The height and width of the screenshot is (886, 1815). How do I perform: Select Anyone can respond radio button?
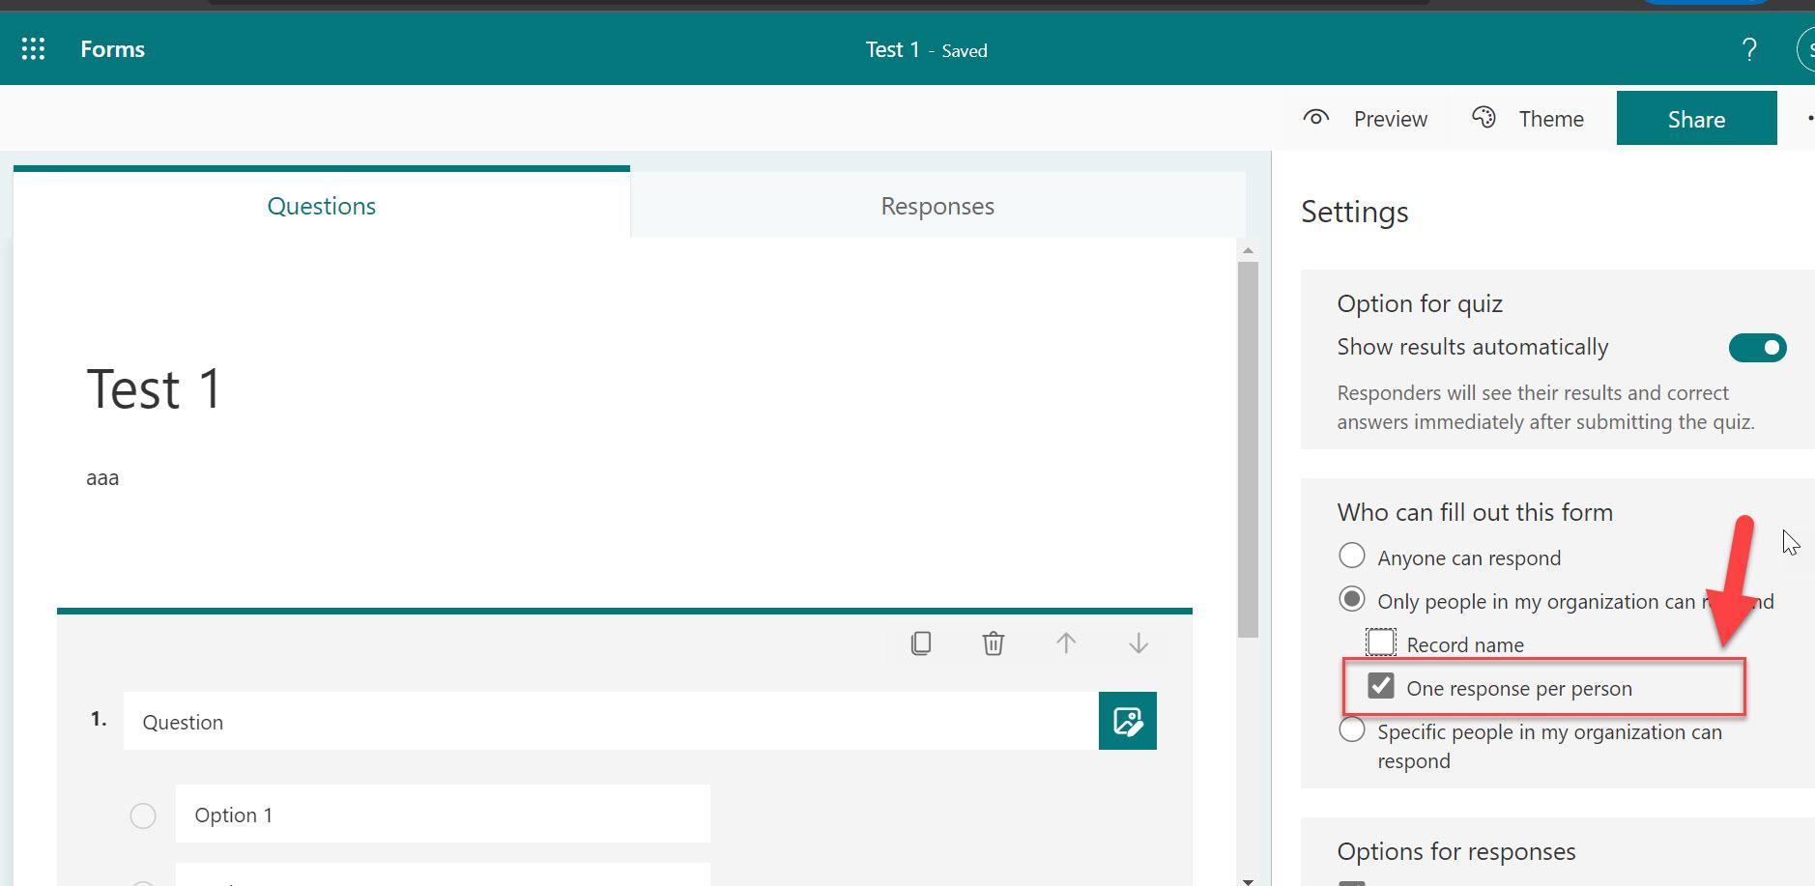coord(1352,556)
